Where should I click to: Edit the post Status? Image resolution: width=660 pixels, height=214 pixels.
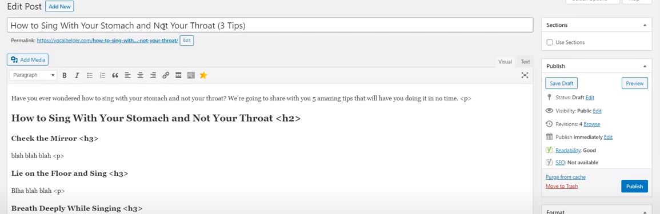(590, 98)
